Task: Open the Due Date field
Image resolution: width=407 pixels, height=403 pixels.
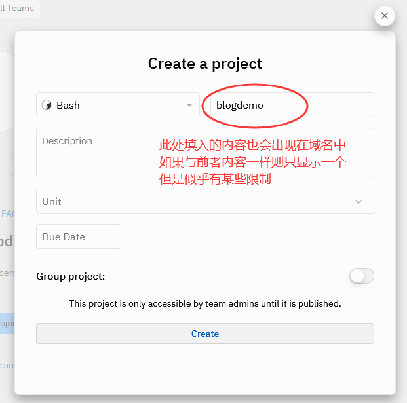Action: tap(79, 237)
